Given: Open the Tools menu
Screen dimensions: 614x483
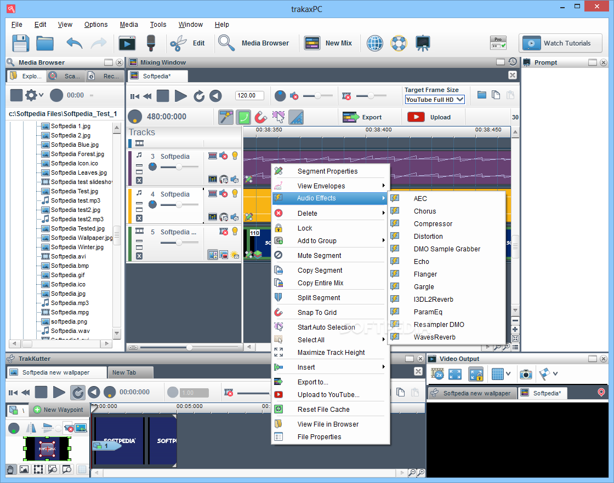Looking at the screenshot, I should 158,24.
